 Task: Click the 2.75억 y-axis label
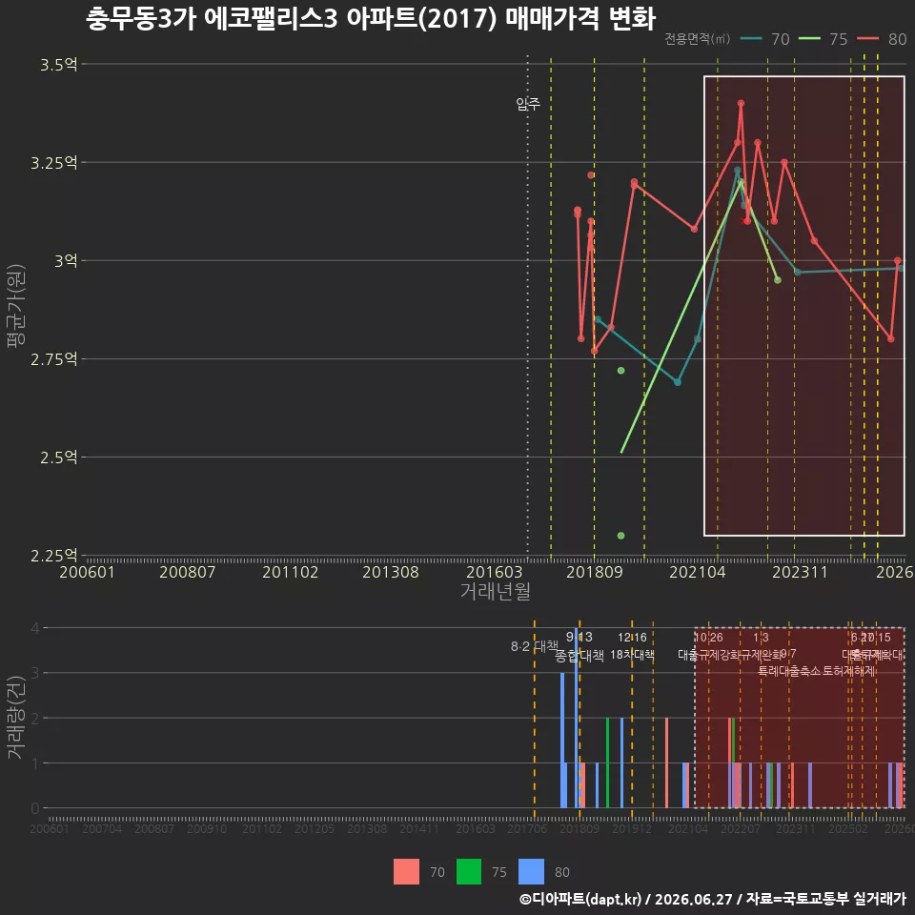tap(53, 359)
